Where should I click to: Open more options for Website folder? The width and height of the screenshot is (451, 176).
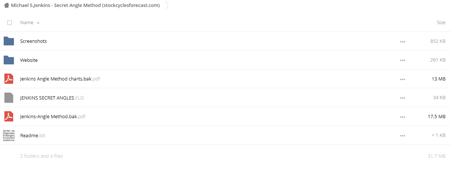coord(403,60)
